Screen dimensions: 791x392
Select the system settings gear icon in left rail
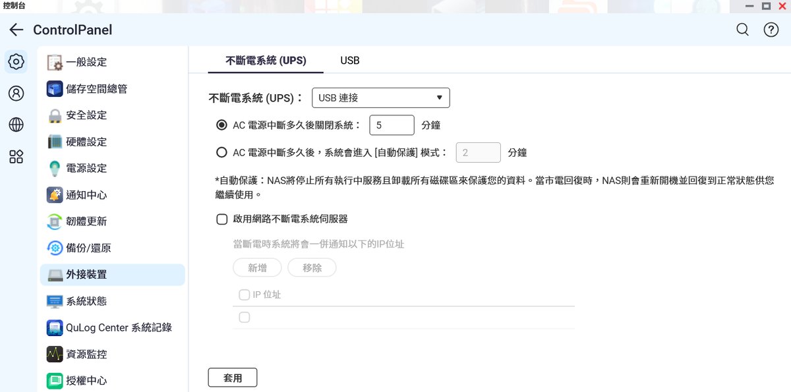pyautogui.click(x=16, y=62)
